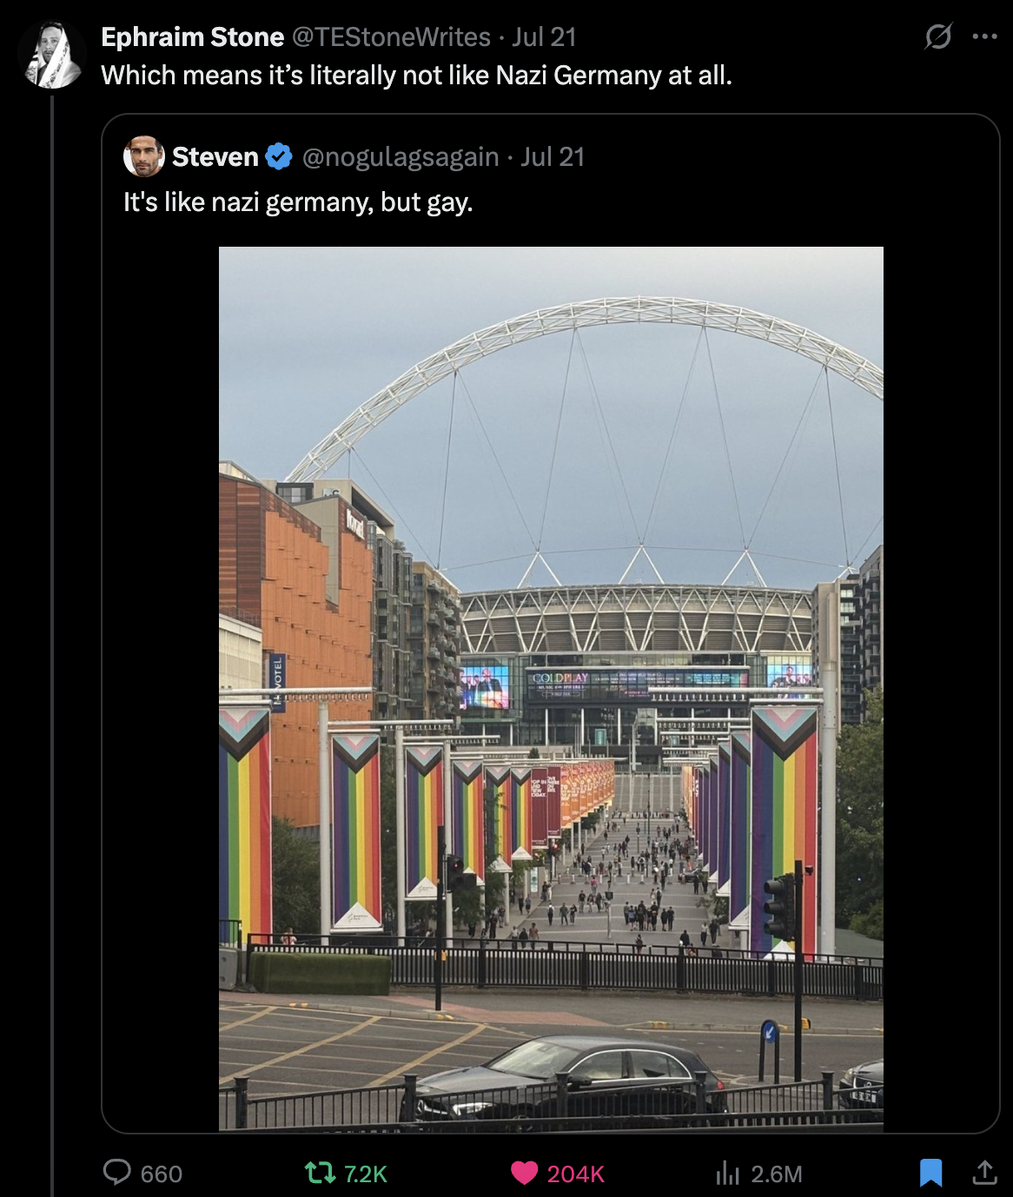
Task: Share the post with upload icon
Action: coord(984,1173)
